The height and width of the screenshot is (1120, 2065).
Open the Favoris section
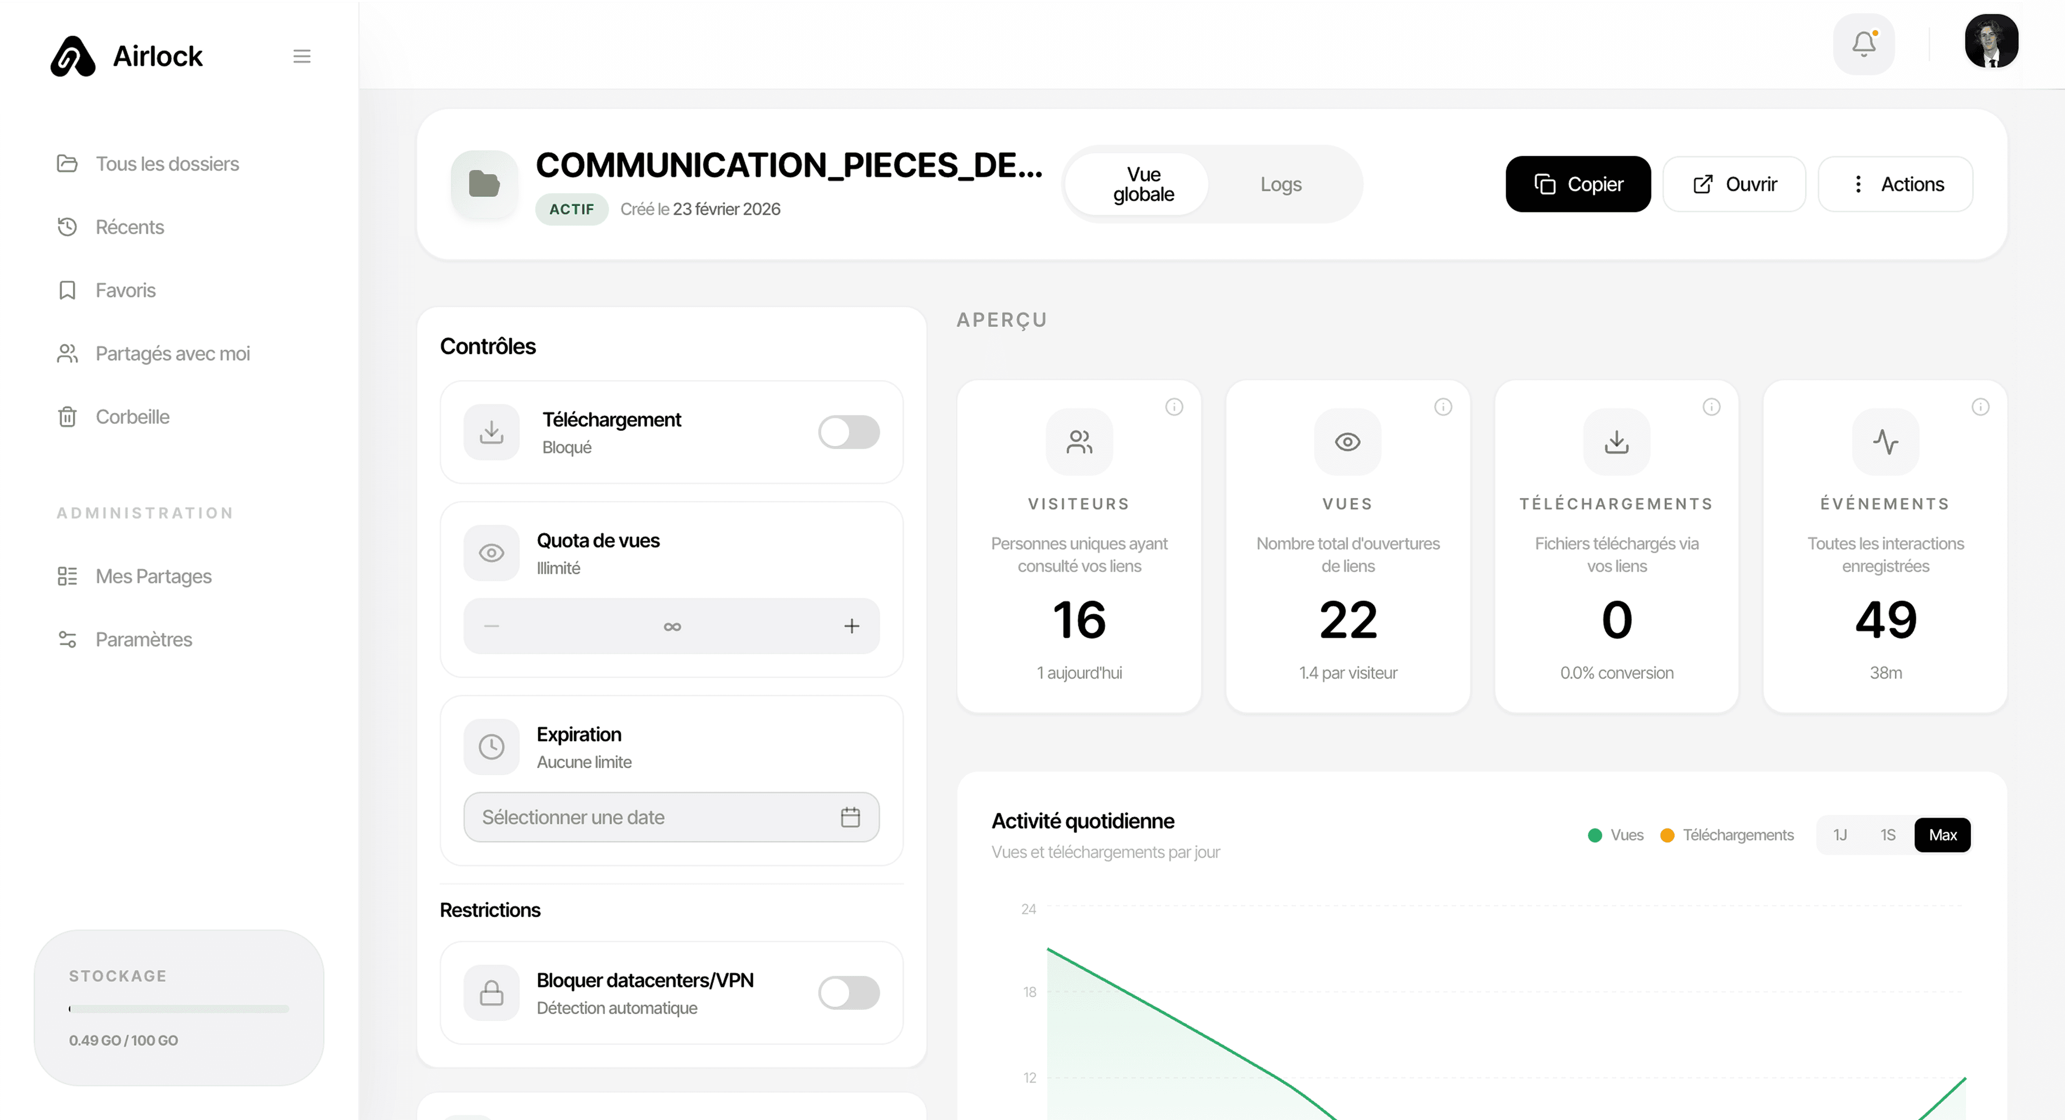click(125, 289)
